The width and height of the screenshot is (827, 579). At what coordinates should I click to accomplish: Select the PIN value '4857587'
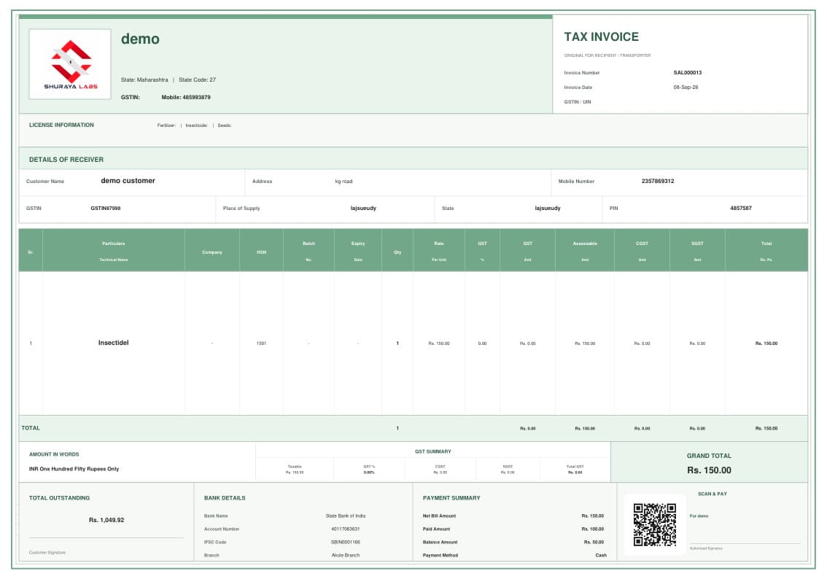(x=740, y=209)
